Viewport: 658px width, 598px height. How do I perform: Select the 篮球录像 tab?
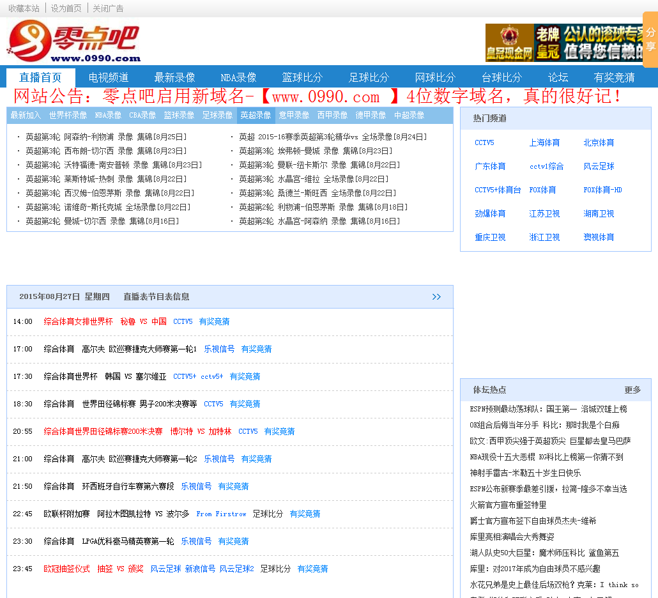(179, 116)
